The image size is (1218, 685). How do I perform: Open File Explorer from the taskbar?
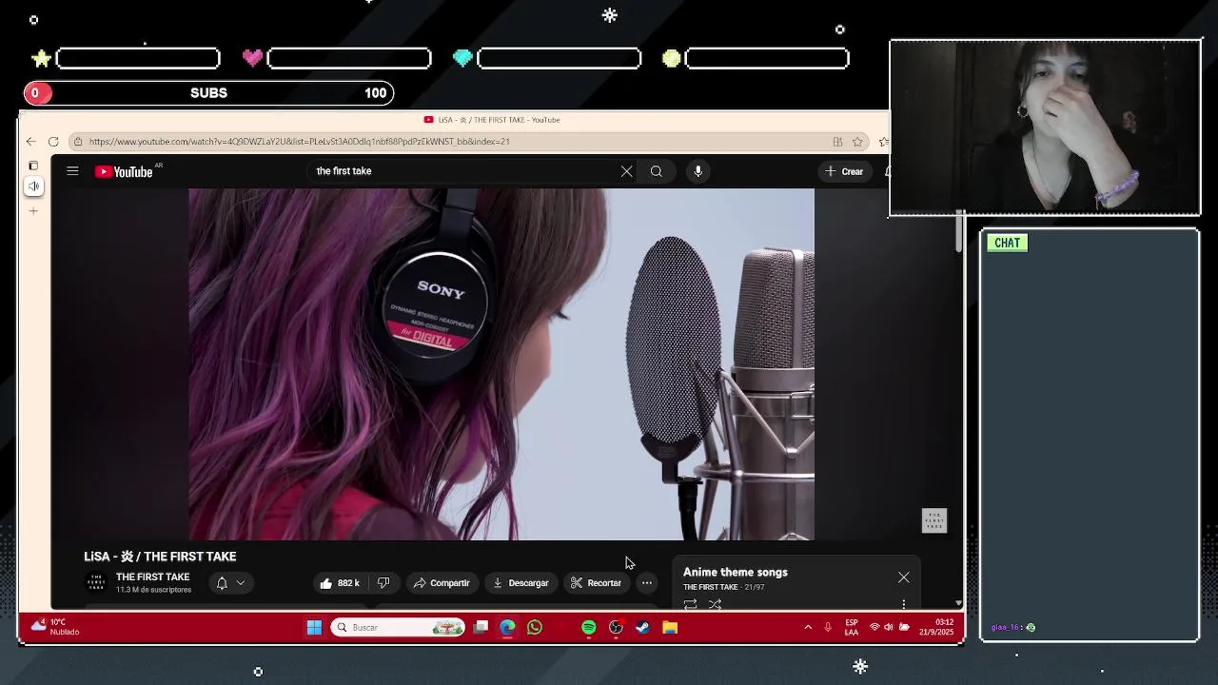pos(670,628)
